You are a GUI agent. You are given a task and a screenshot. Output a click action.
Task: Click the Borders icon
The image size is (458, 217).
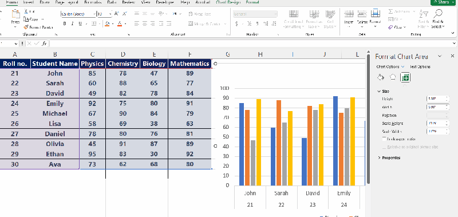pos(94,24)
